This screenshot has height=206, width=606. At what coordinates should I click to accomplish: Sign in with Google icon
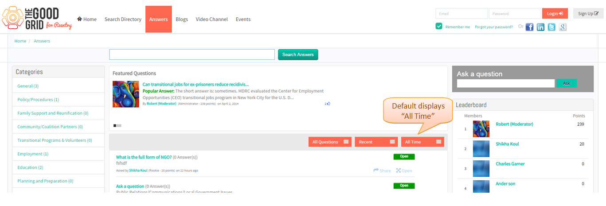[563, 27]
